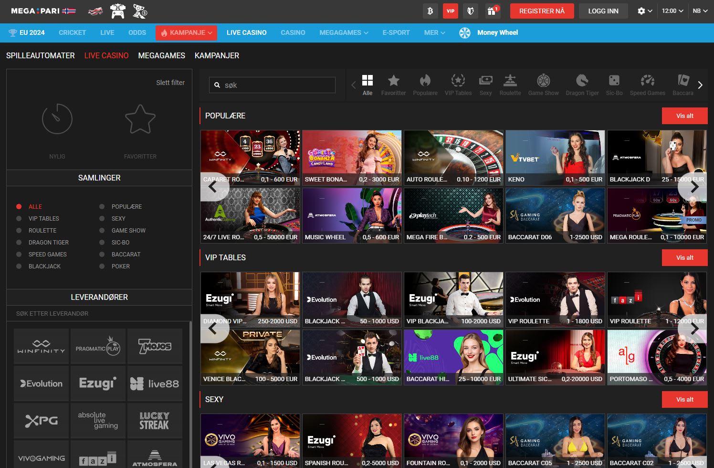This screenshot has width=714, height=468.
Task: Expand the KAMPANJE menu dropdown
Action: 186,32
